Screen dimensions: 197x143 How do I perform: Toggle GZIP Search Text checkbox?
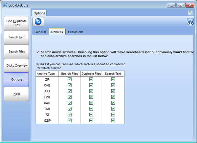(x=113, y=120)
